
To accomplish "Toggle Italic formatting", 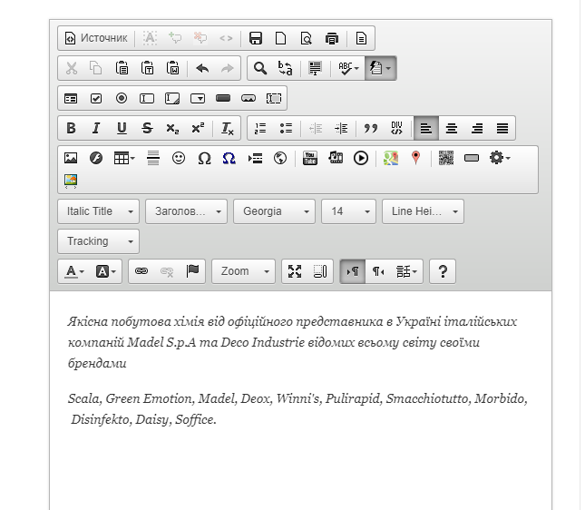I will 96,129.
